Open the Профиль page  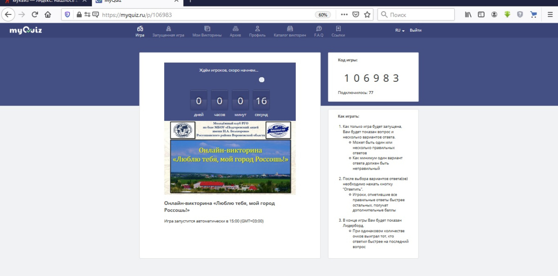257,32
